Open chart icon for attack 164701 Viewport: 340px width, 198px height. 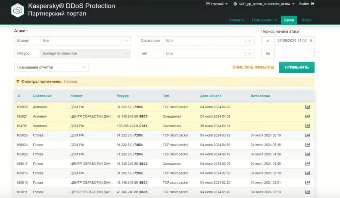point(307,126)
